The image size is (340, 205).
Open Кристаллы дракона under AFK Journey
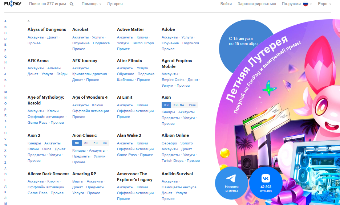(90, 74)
